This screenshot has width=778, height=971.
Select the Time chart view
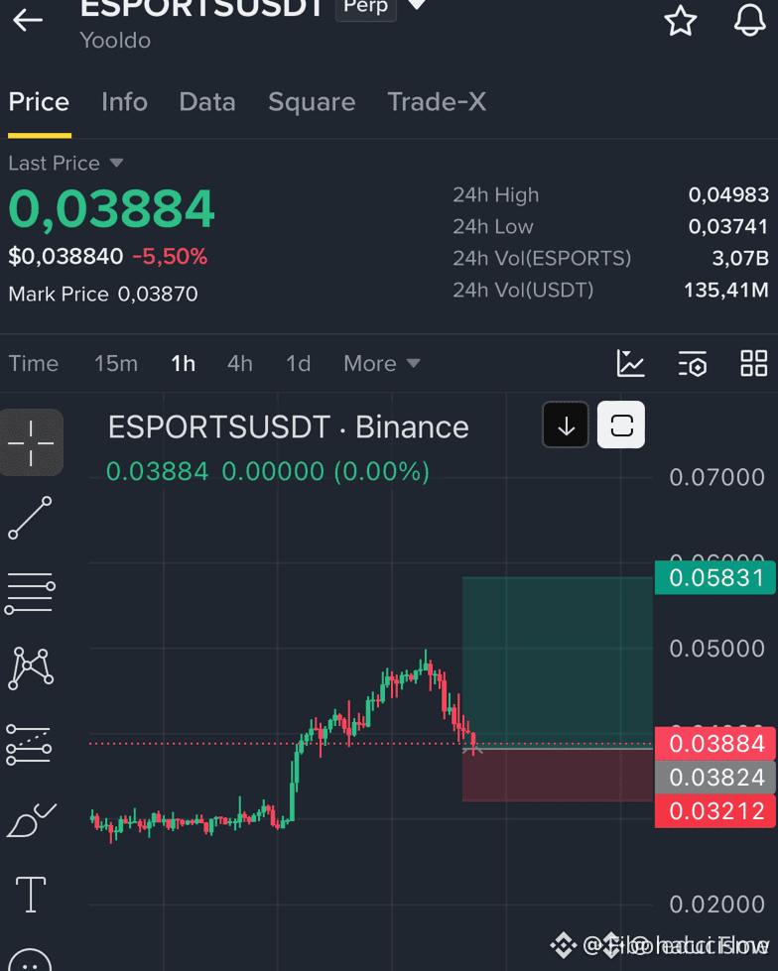[34, 364]
